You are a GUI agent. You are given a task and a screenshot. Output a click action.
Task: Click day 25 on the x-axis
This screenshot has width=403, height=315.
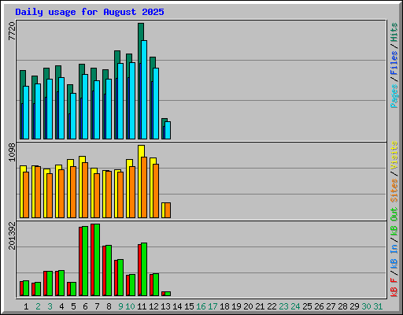click(x=307, y=306)
